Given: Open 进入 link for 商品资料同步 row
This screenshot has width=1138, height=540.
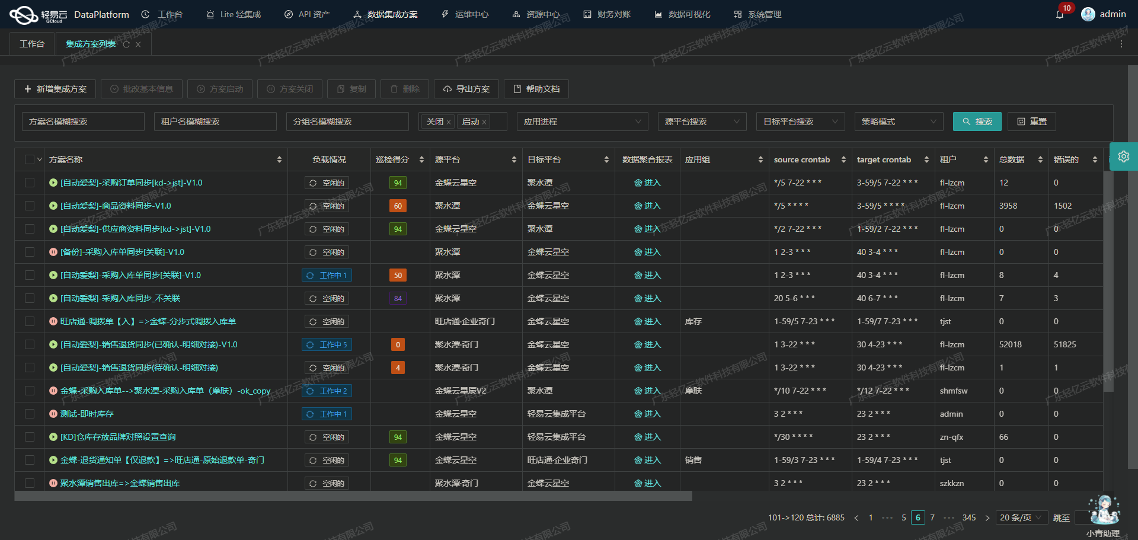Looking at the screenshot, I should point(647,206).
